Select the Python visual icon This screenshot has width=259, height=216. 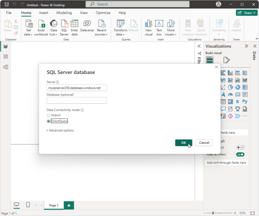[245, 101]
